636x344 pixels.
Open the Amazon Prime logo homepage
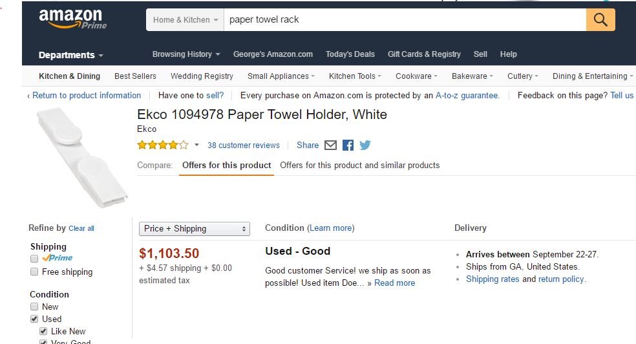click(x=72, y=19)
